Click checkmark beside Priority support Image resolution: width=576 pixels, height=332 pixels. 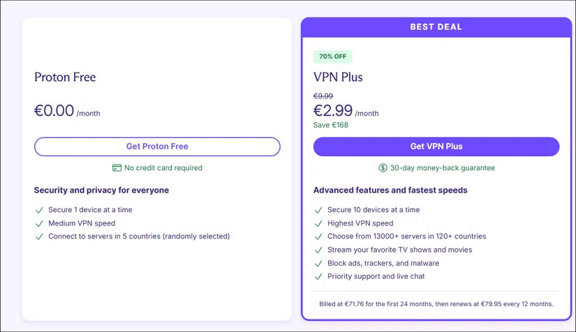(x=318, y=277)
